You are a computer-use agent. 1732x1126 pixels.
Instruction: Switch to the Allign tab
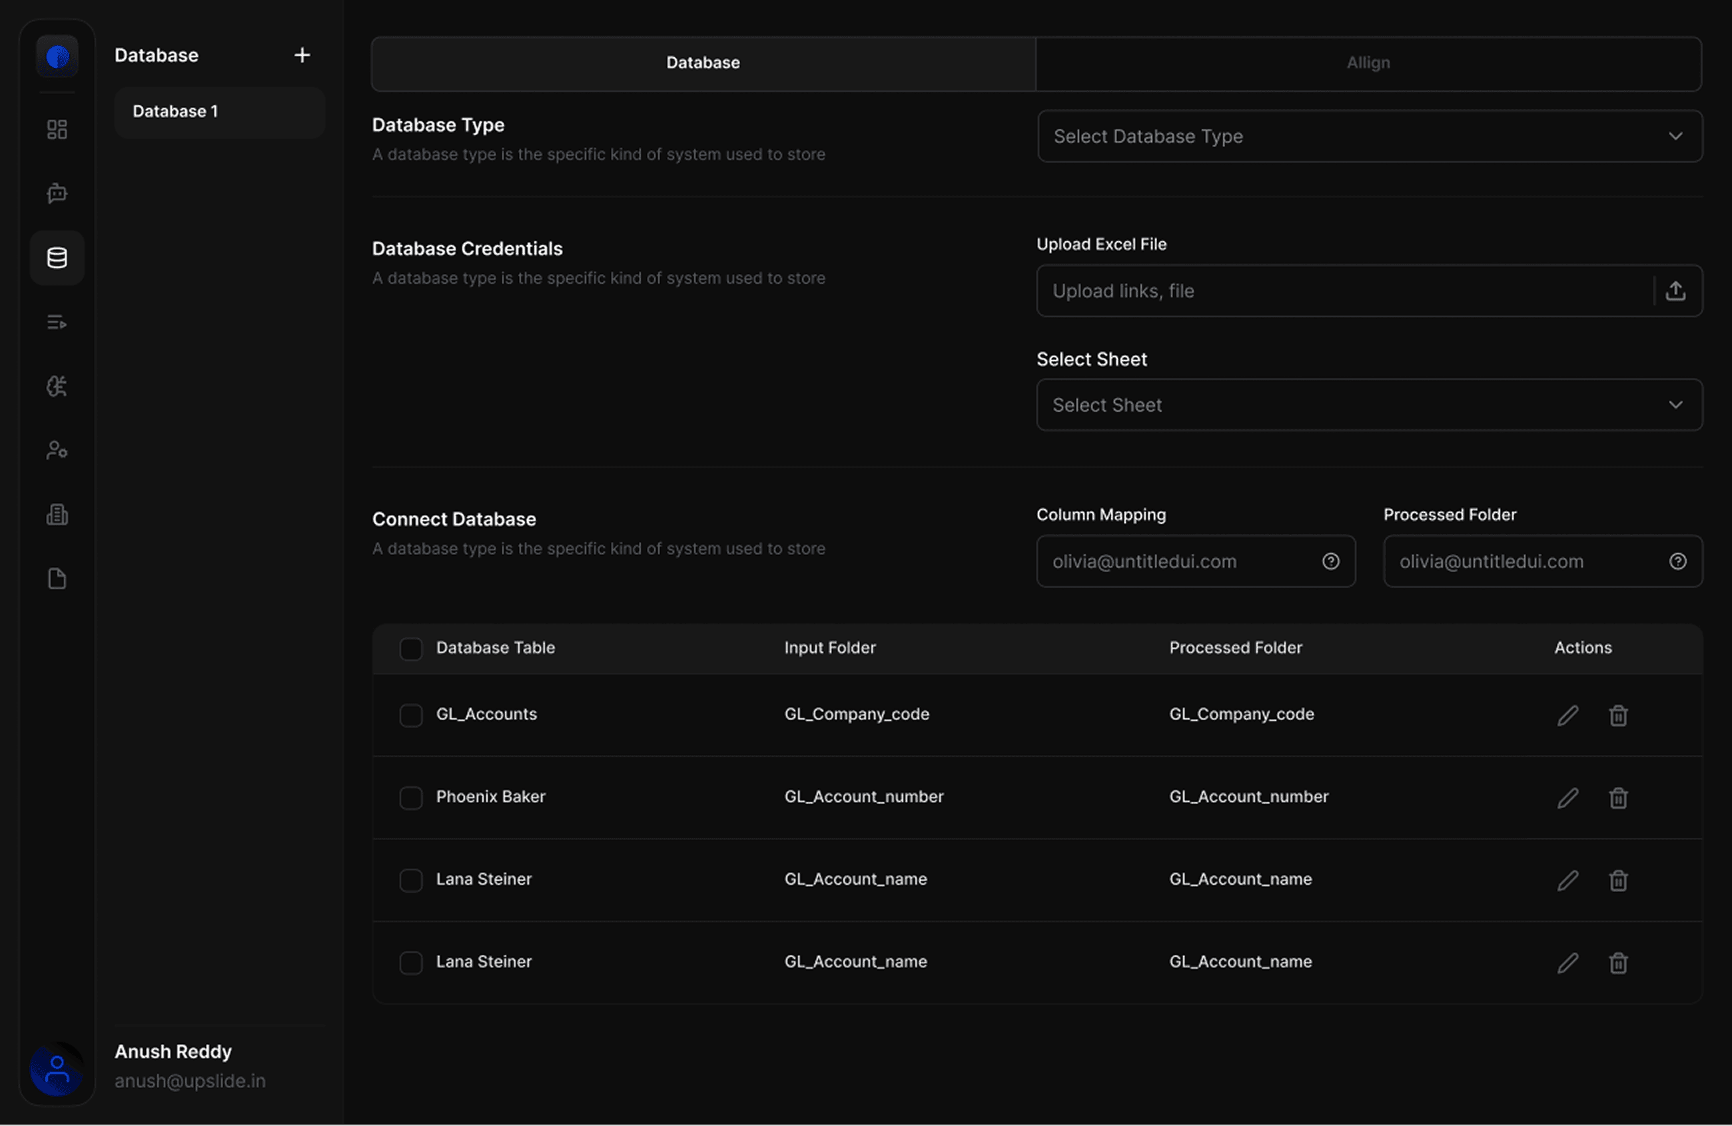point(1368,63)
